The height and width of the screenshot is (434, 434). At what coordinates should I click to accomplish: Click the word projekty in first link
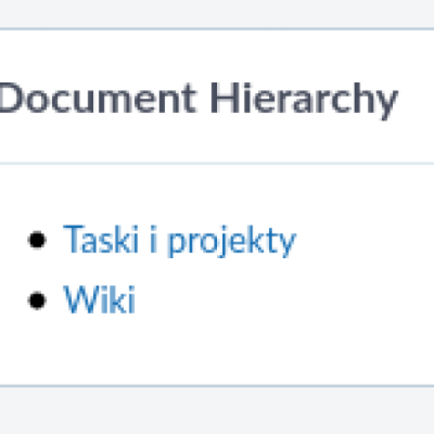[232, 242]
